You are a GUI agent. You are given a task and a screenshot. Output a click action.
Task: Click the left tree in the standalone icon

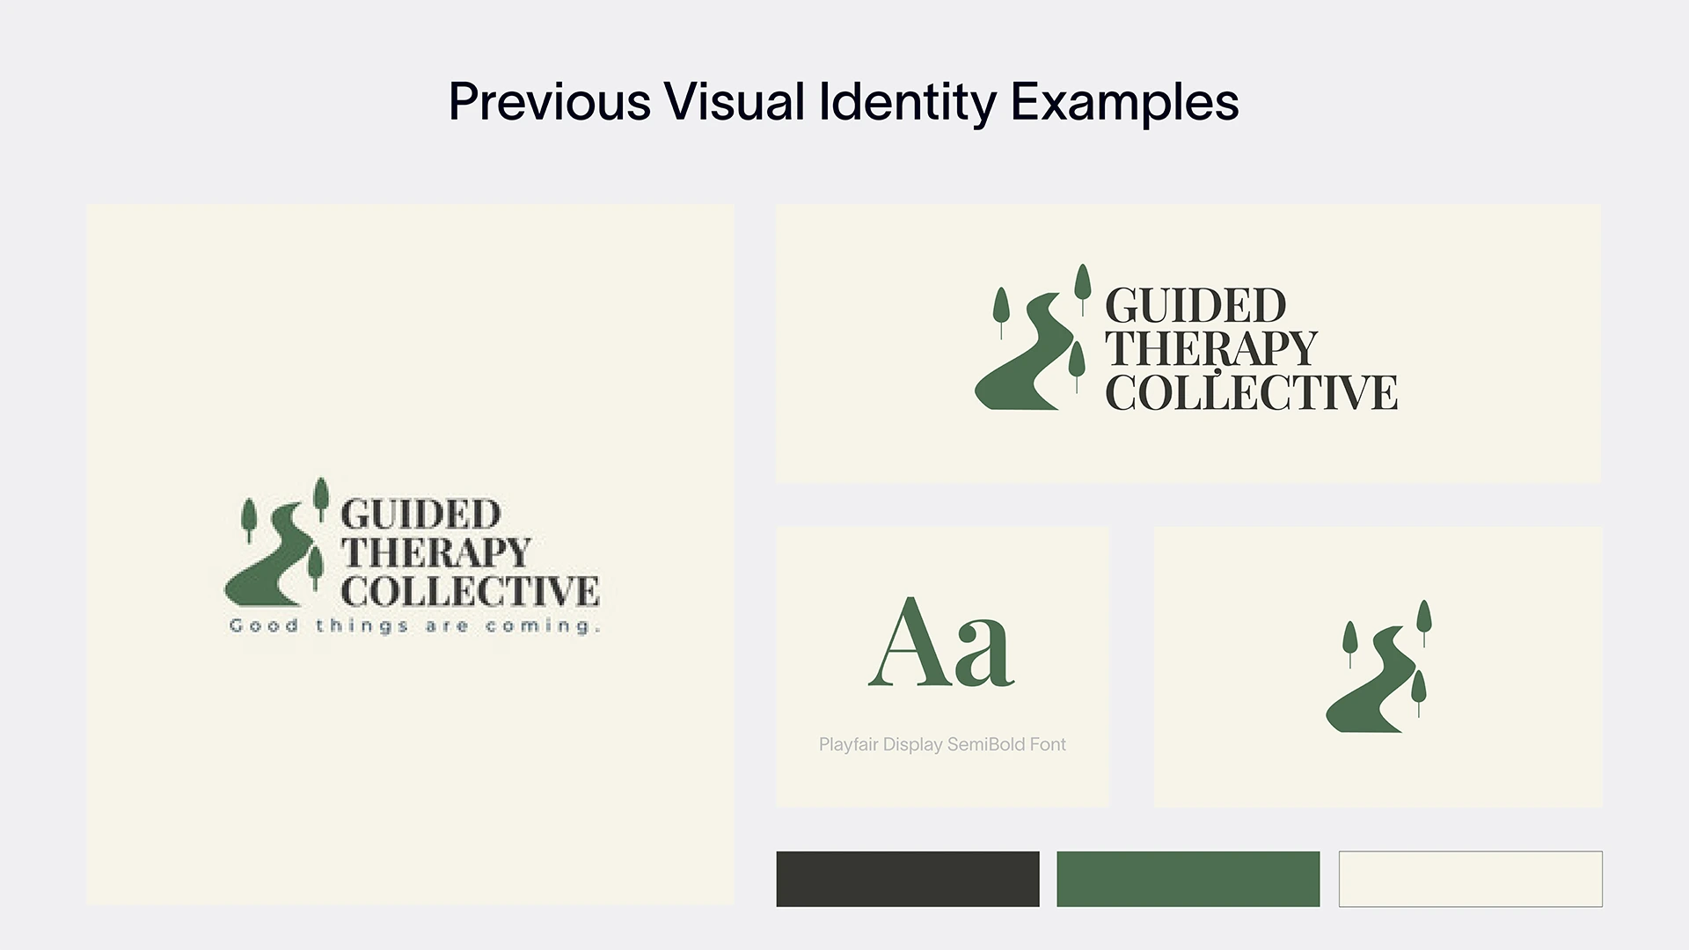(1350, 643)
